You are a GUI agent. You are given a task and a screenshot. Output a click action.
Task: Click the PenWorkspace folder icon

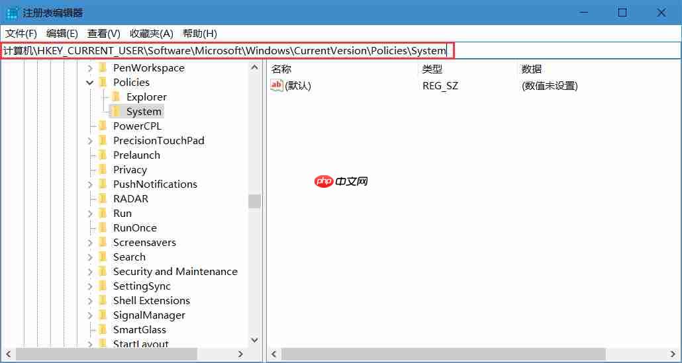click(103, 67)
